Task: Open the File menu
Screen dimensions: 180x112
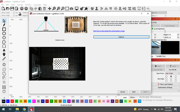Action: [2, 5]
